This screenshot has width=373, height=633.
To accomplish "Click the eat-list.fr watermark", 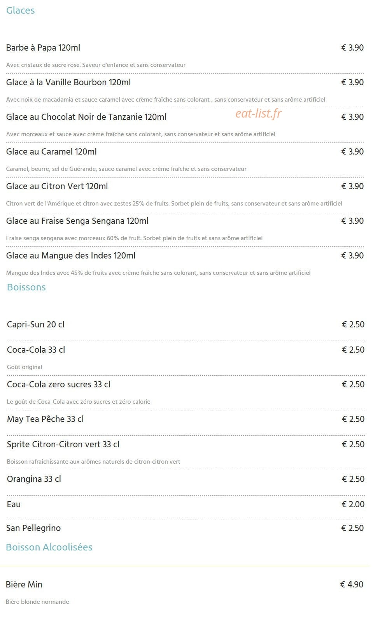I will [x=259, y=113].
